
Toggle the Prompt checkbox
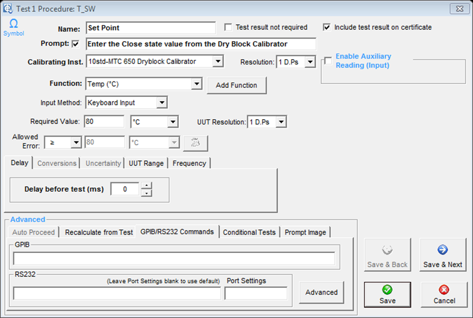pyautogui.click(x=75, y=44)
